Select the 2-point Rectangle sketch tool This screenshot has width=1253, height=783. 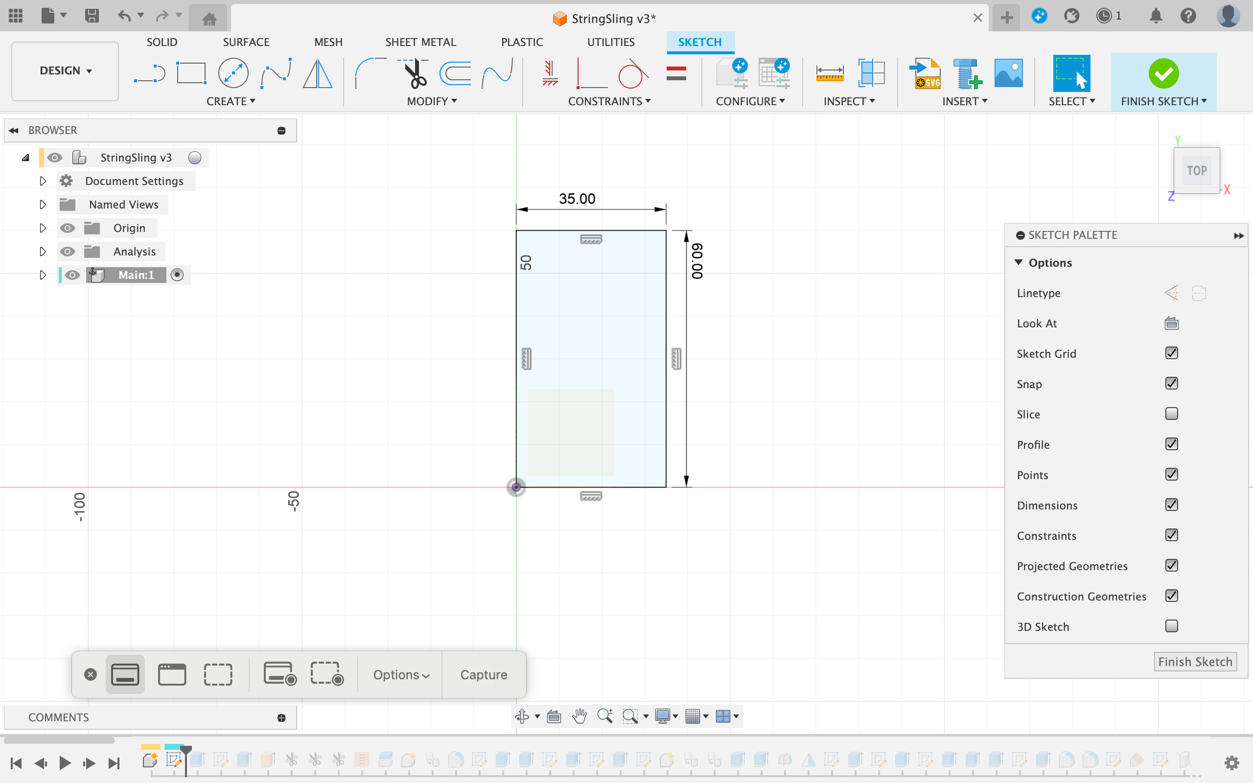(191, 74)
